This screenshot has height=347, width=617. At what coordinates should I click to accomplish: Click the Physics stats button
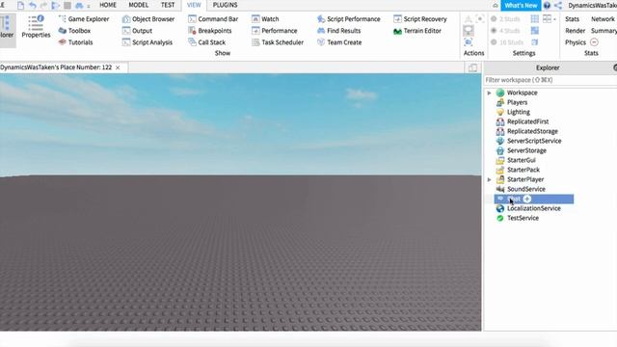576,42
